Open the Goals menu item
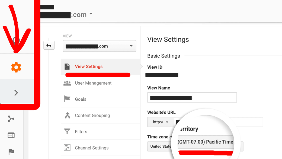This screenshot has width=282, height=159. point(100,99)
